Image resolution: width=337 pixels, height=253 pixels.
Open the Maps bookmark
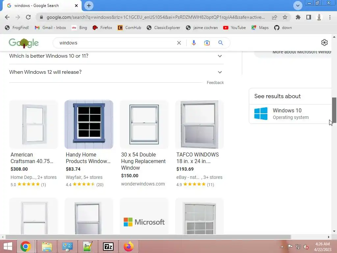pyautogui.click(x=260, y=28)
